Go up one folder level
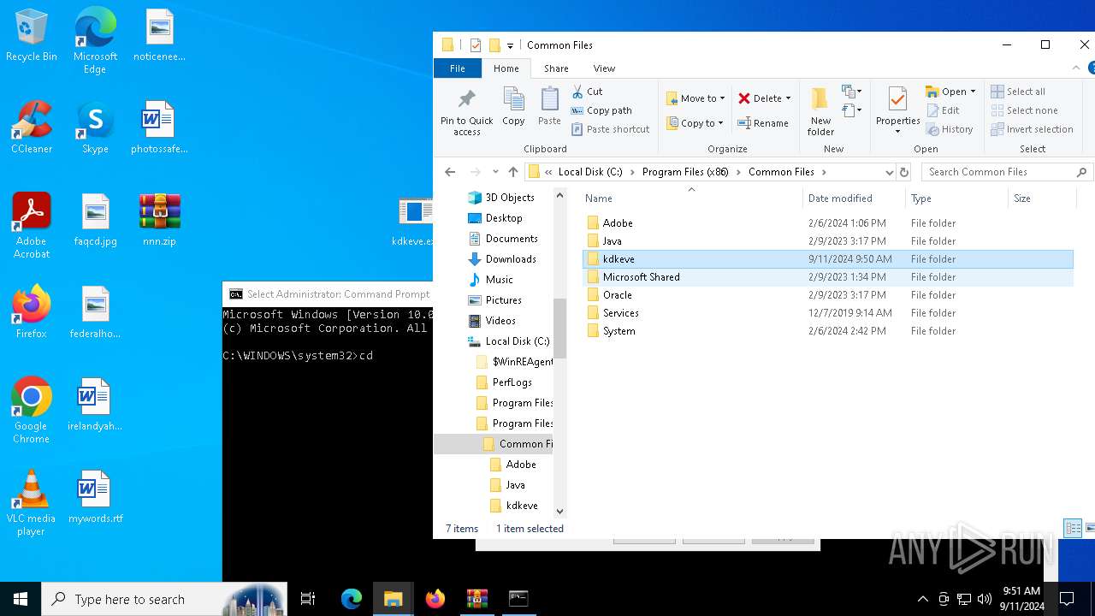The height and width of the screenshot is (616, 1095). [x=513, y=172]
